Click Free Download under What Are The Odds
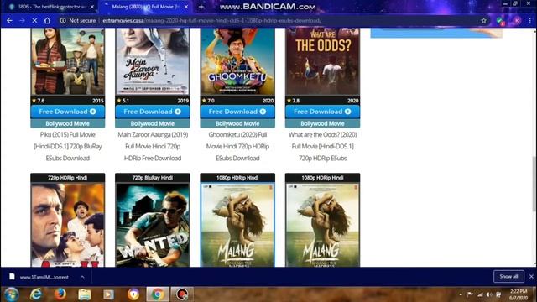The height and width of the screenshot is (302, 537). 322,112
